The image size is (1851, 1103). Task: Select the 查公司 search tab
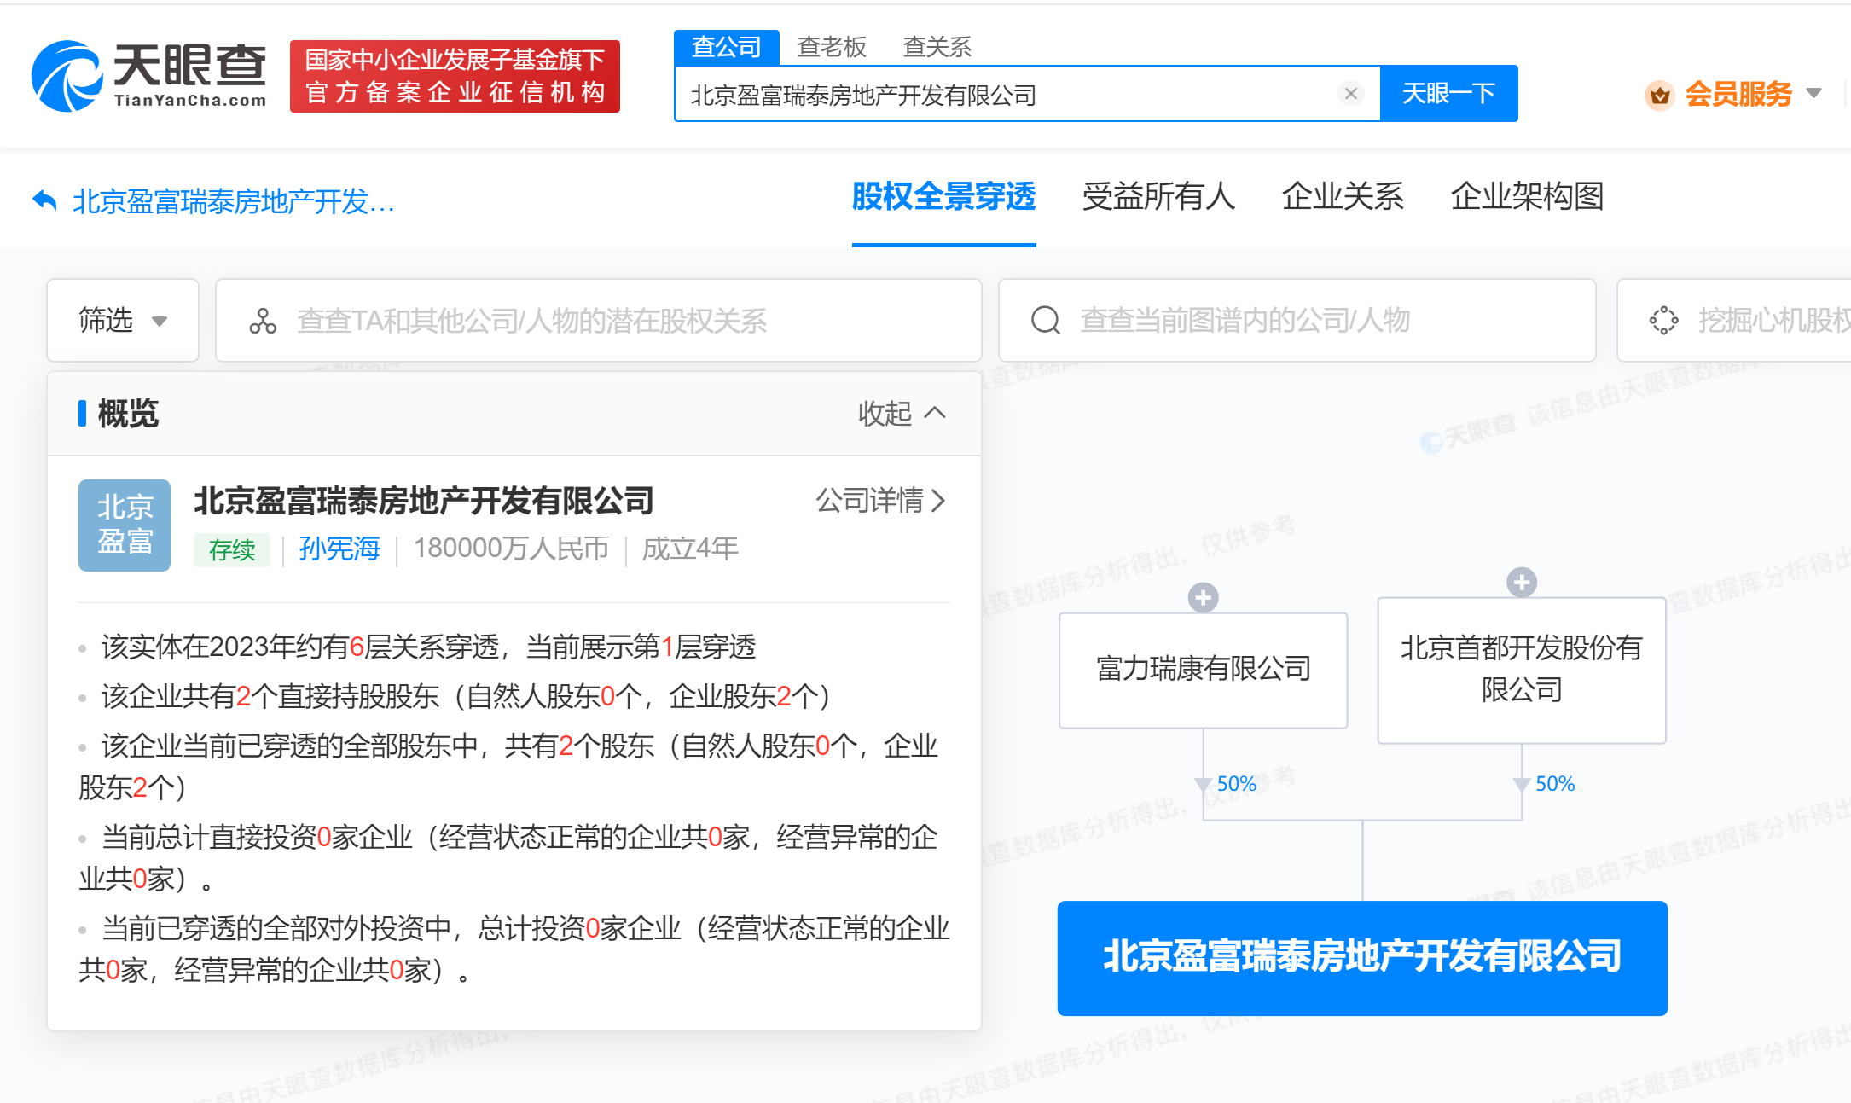click(x=726, y=47)
